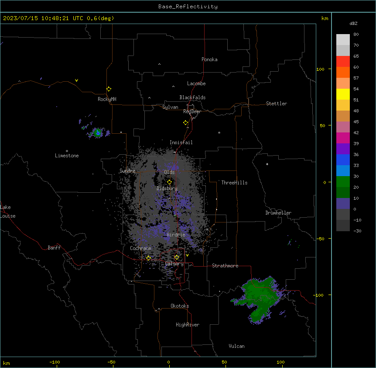Click the yellow diamond marker near RockyMH
376x368 pixels.
pyautogui.click(x=109, y=89)
